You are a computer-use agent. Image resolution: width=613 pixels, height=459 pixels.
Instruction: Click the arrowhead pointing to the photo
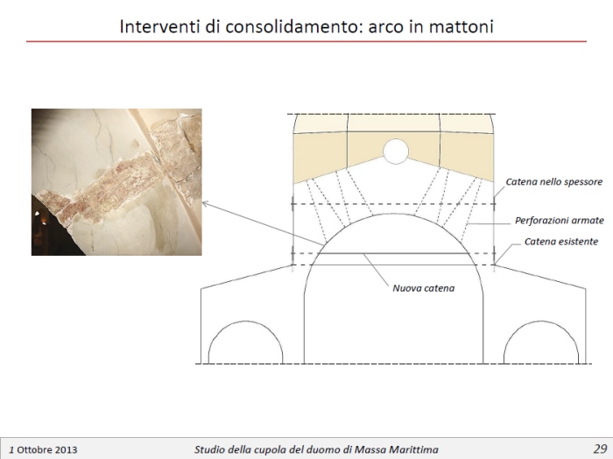205,202
